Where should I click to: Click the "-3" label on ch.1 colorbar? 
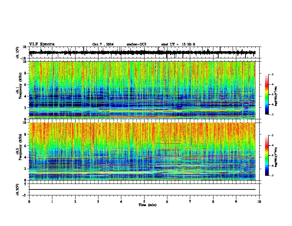[x=272, y=74]
